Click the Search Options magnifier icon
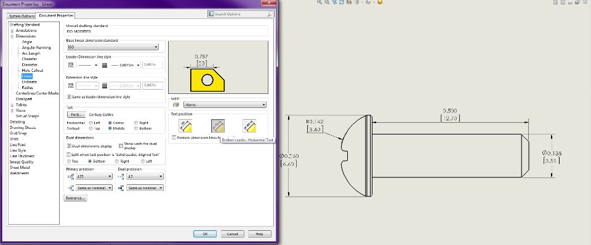 coord(270,14)
